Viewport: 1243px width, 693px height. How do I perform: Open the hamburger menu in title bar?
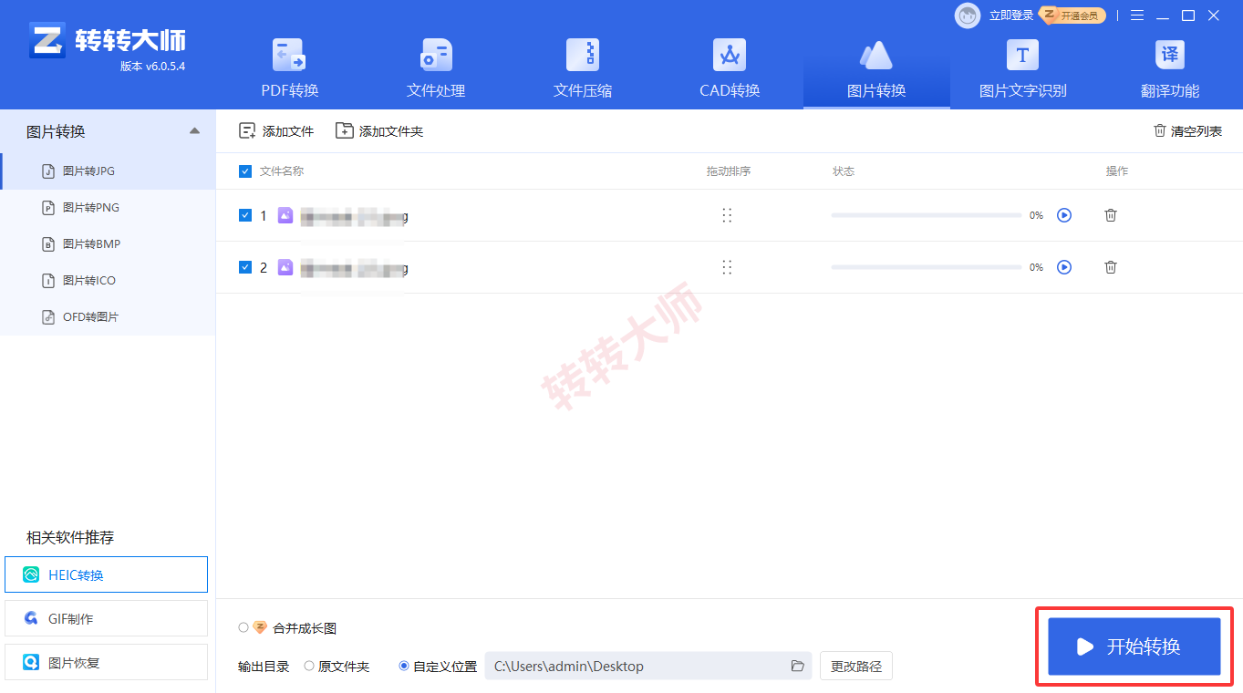click(1137, 16)
